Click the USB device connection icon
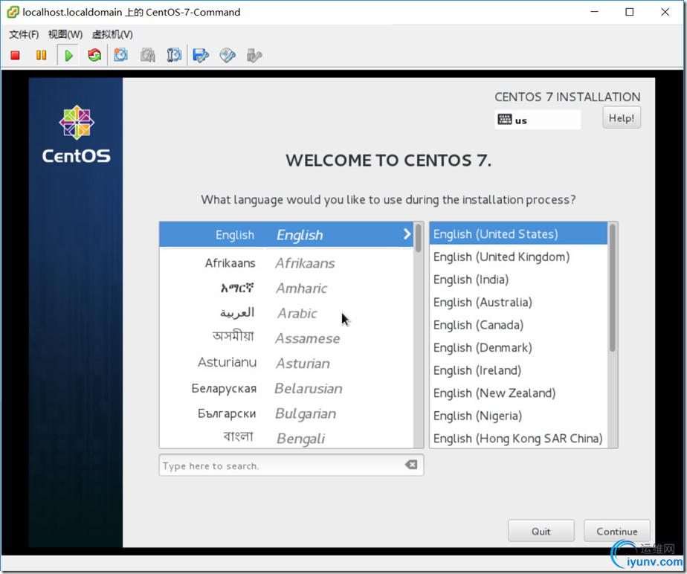The width and height of the screenshot is (687, 574). pyautogui.click(x=254, y=55)
